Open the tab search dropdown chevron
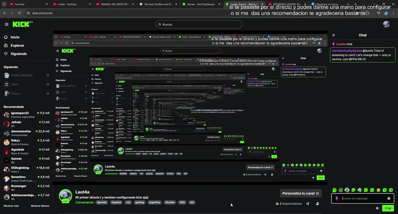 coord(4,4)
